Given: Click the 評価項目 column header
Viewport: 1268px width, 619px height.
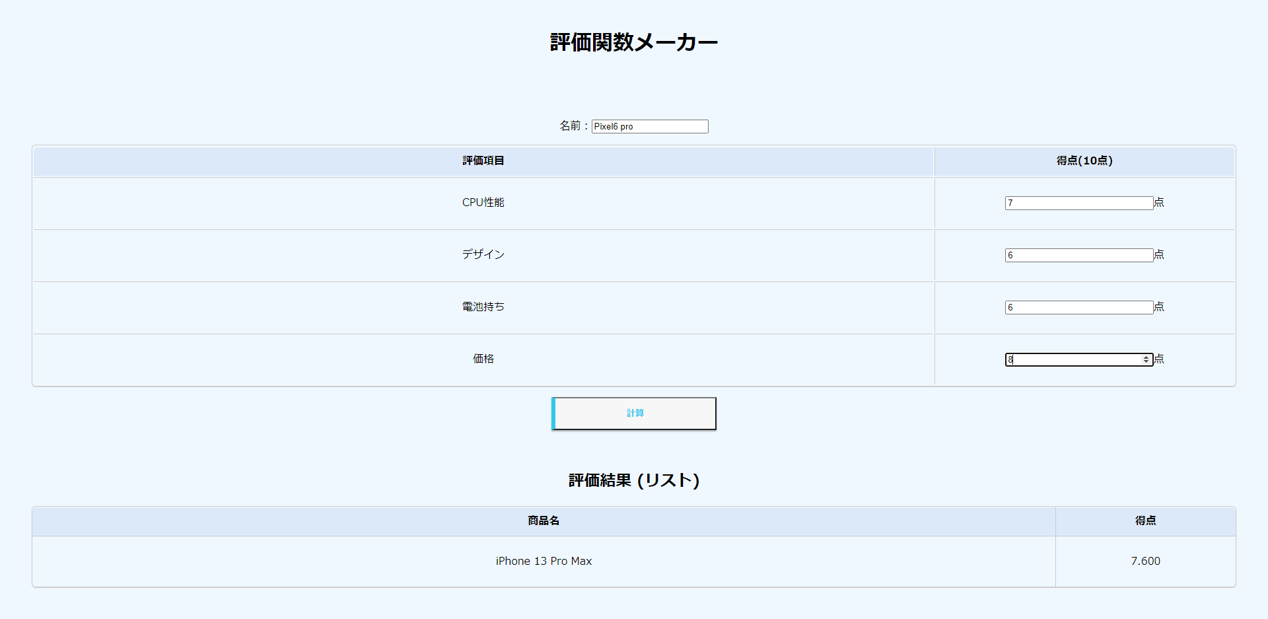Looking at the screenshot, I should (x=483, y=161).
